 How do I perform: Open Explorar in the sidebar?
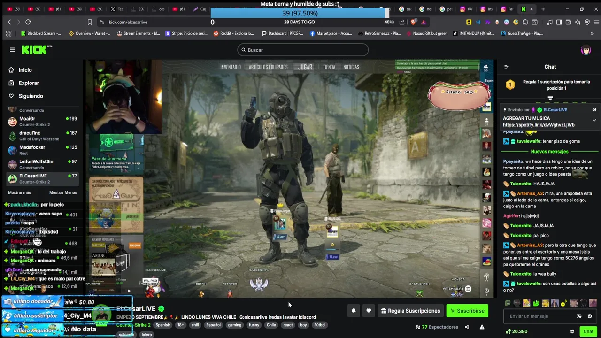pos(29,83)
